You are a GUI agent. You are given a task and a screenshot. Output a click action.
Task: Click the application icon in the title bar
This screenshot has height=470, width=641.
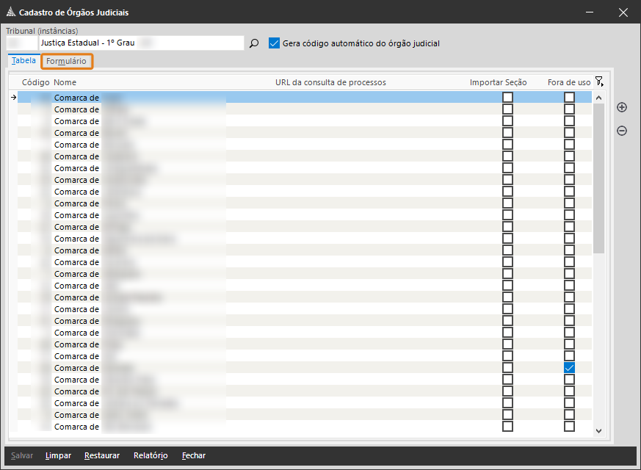coord(10,12)
